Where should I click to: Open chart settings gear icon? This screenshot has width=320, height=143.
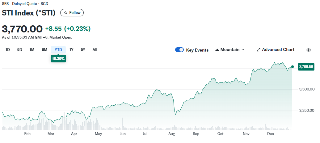(x=308, y=50)
